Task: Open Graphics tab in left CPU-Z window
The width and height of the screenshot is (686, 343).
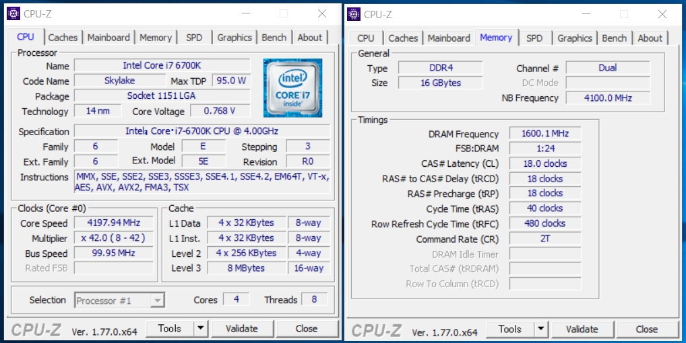Action: 235,38
